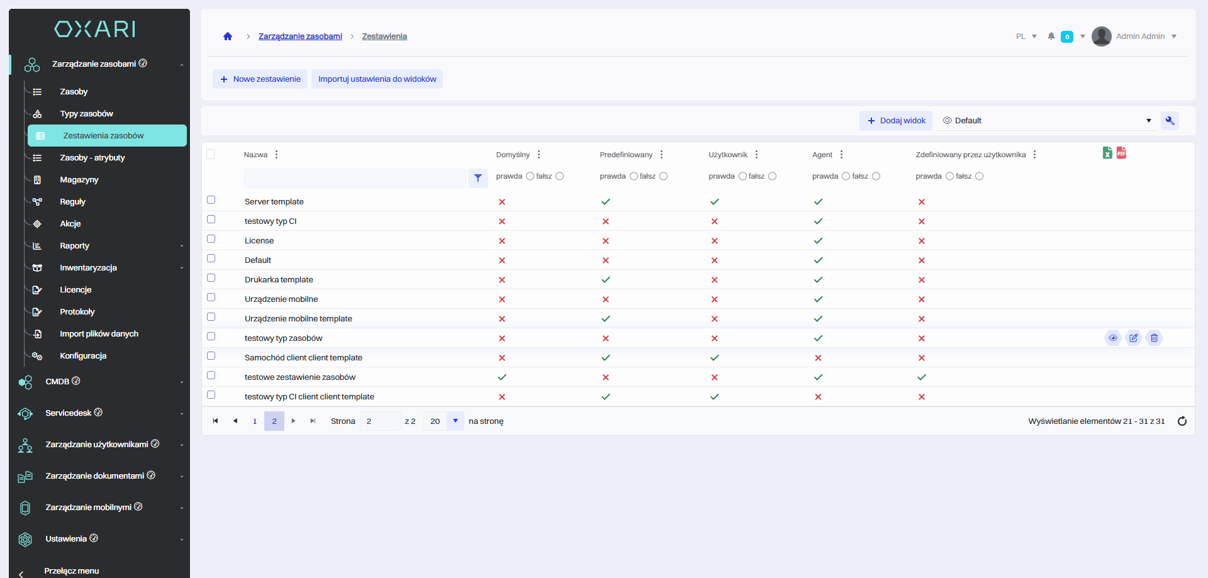Open the notifications bell

click(1051, 36)
